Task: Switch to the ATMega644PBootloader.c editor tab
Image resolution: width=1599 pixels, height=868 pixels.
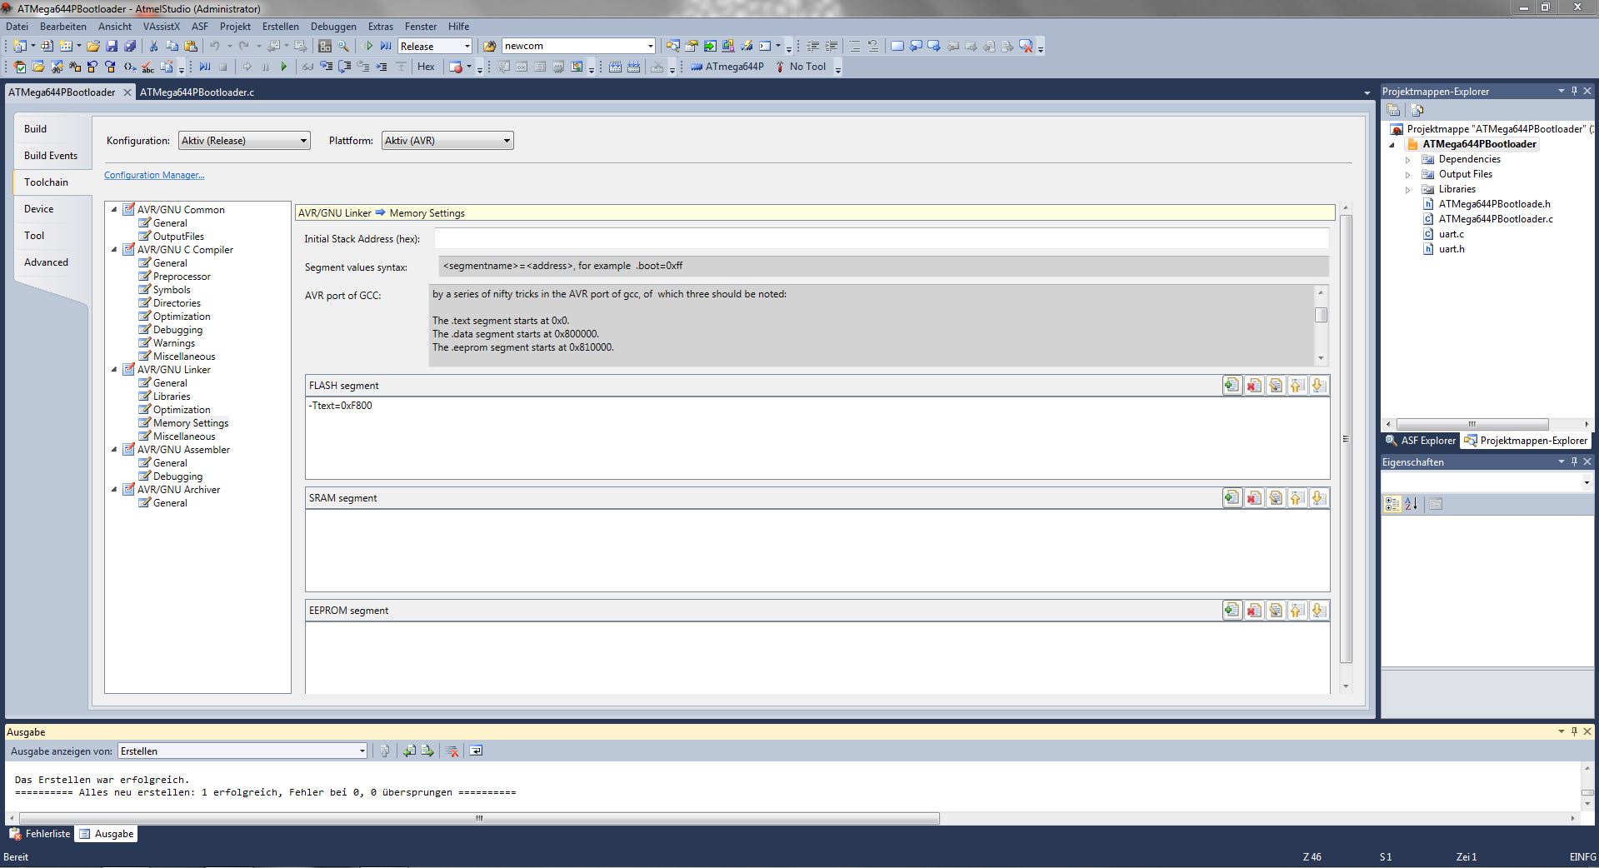Action: [197, 92]
